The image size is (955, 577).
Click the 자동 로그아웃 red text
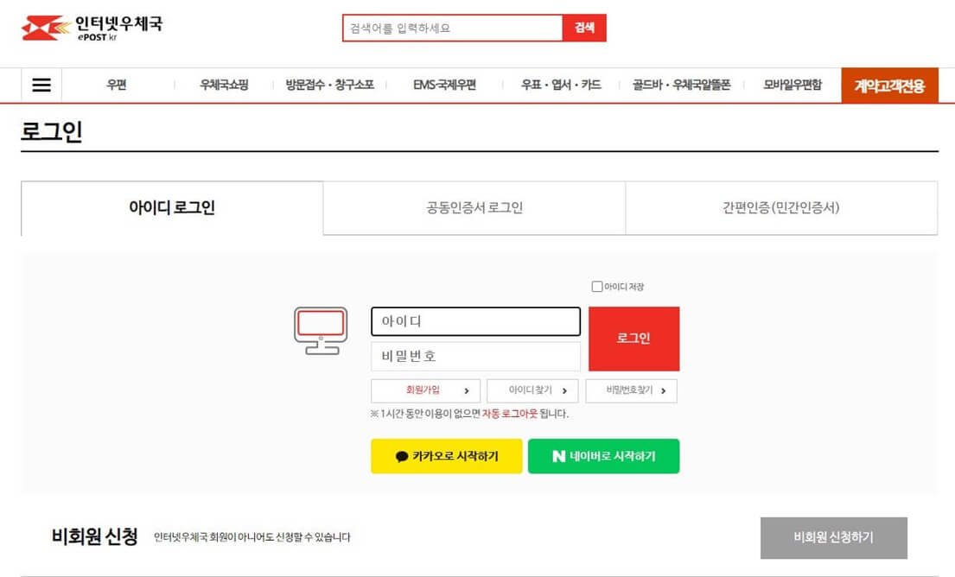pyautogui.click(x=510, y=414)
